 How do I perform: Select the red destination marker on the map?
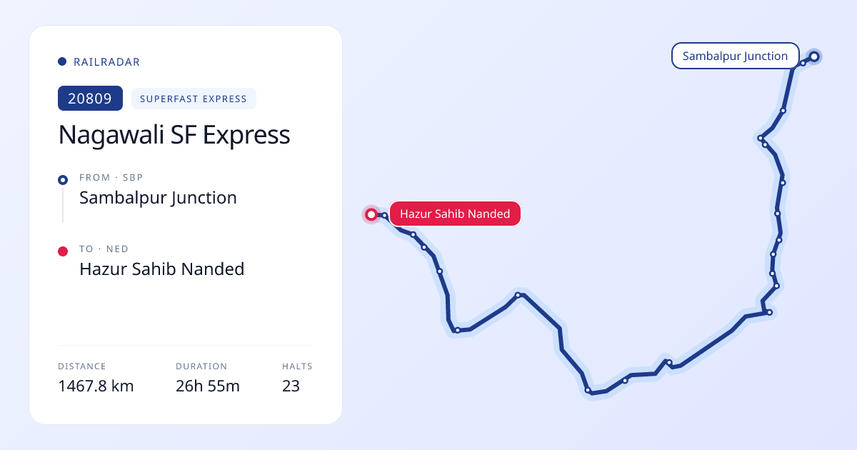pyautogui.click(x=371, y=214)
